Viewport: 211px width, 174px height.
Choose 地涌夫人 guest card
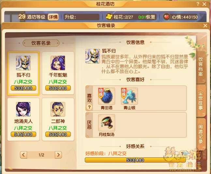click(23, 119)
